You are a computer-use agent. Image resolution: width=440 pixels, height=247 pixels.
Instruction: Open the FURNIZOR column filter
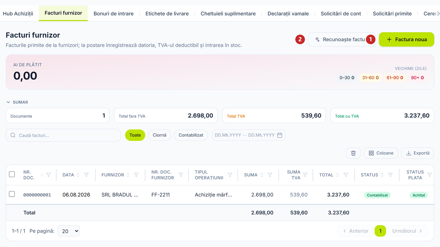(136, 175)
